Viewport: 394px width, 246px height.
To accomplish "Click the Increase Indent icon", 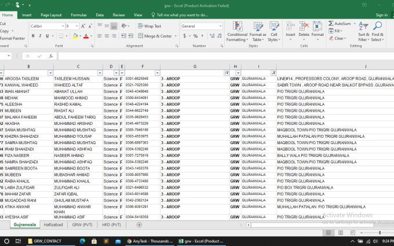I will pyautogui.click(x=131, y=36).
